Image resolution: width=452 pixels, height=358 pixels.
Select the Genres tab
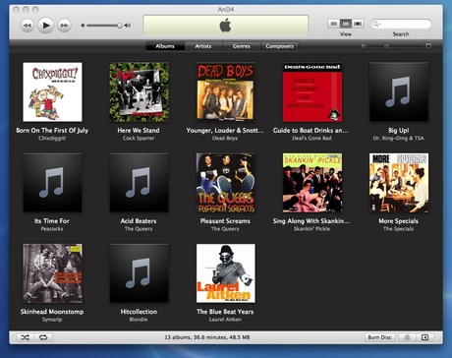tap(242, 46)
